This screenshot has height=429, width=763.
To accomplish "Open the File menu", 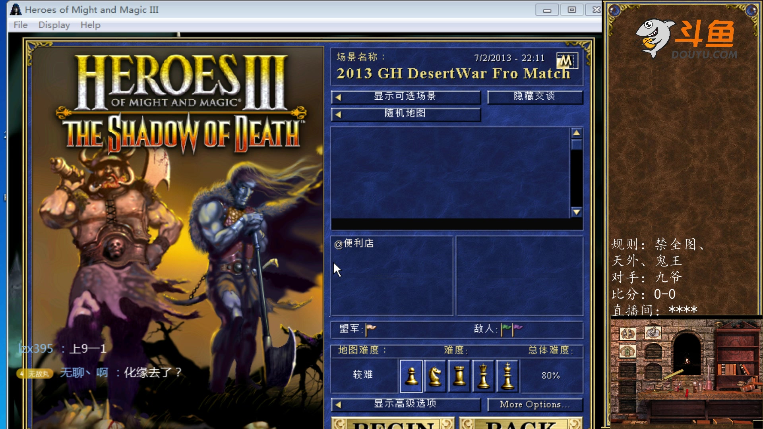I will tap(20, 25).
